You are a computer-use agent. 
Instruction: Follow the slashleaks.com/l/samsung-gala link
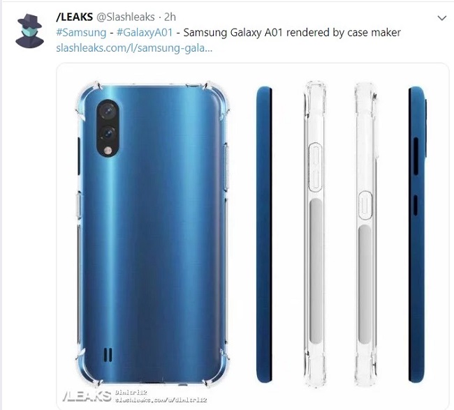134,47
